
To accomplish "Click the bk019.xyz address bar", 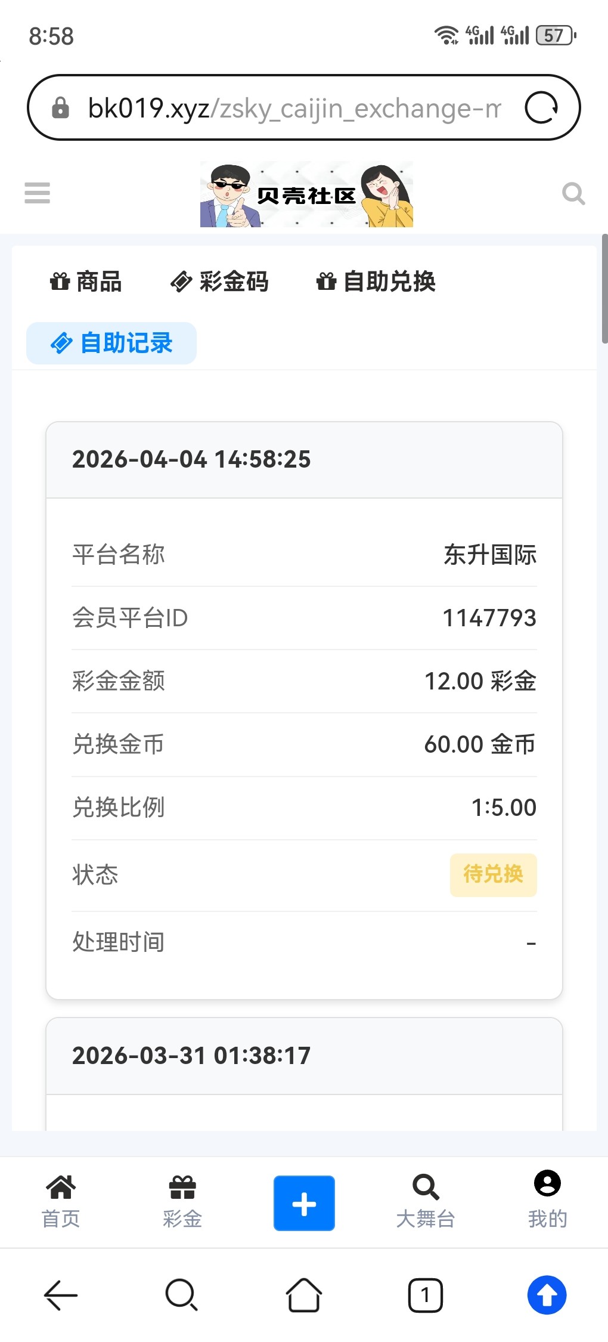I will (293, 108).
